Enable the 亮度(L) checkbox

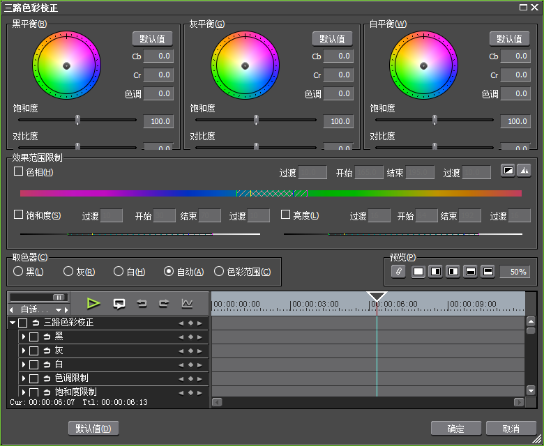point(285,215)
